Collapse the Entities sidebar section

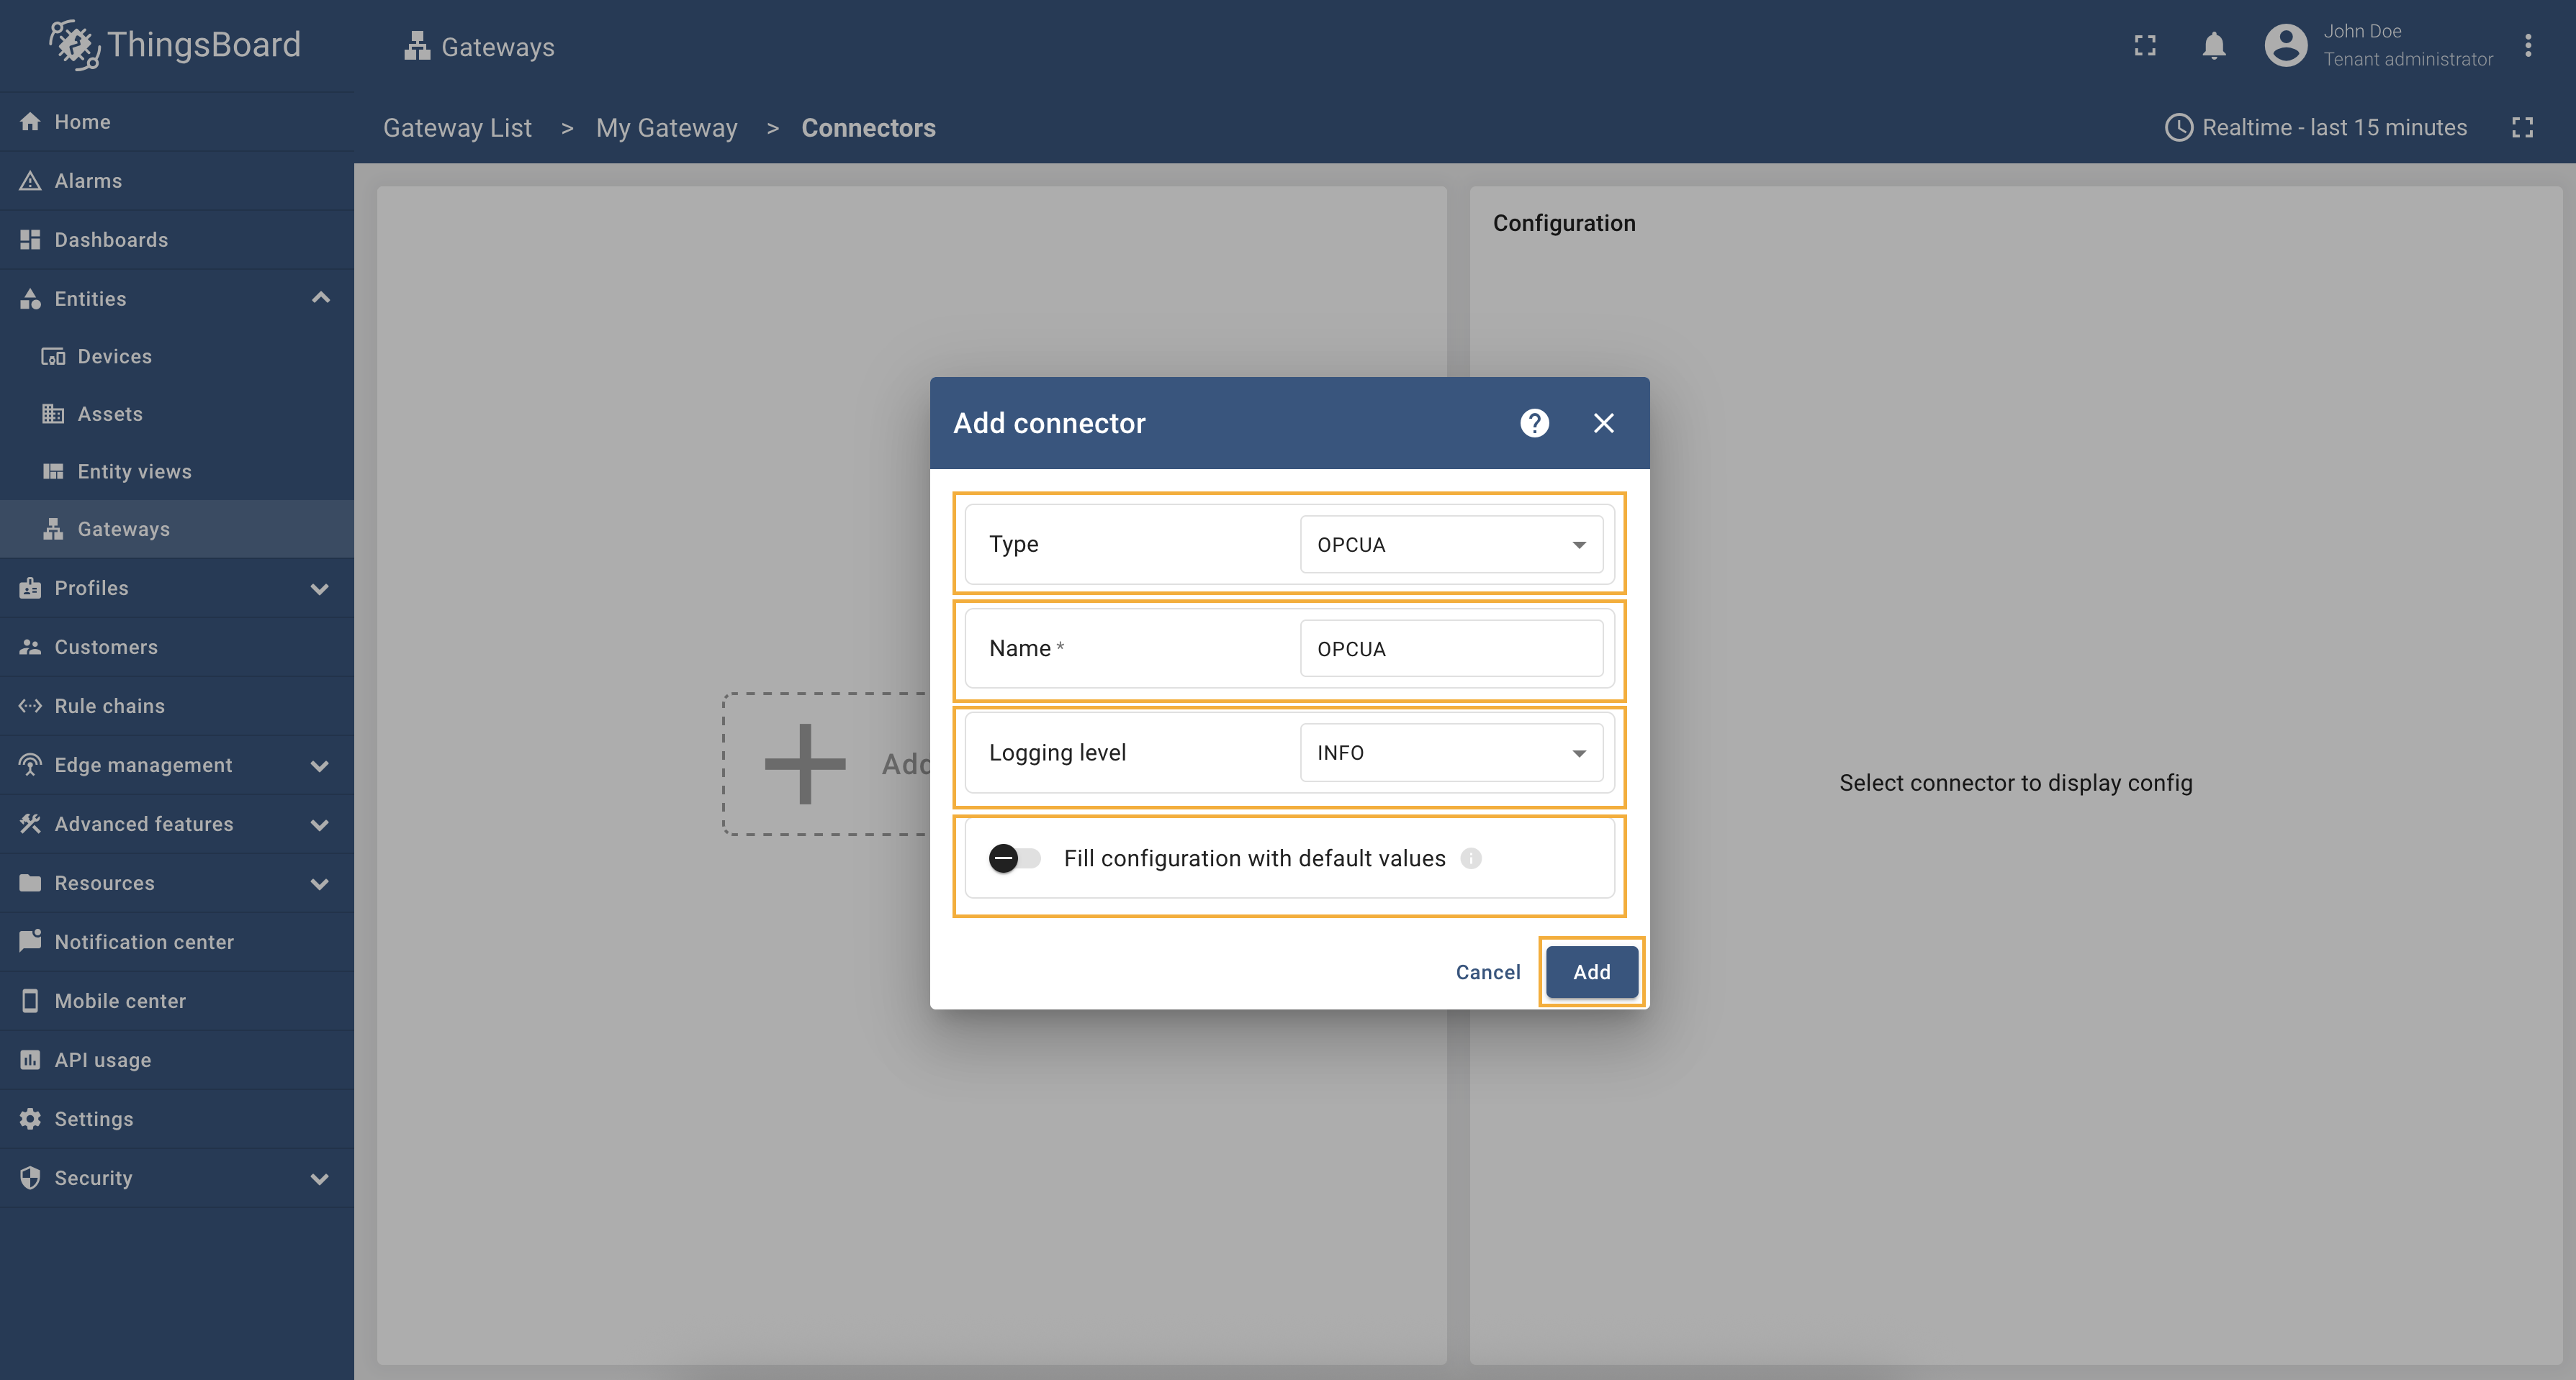pyautogui.click(x=320, y=298)
